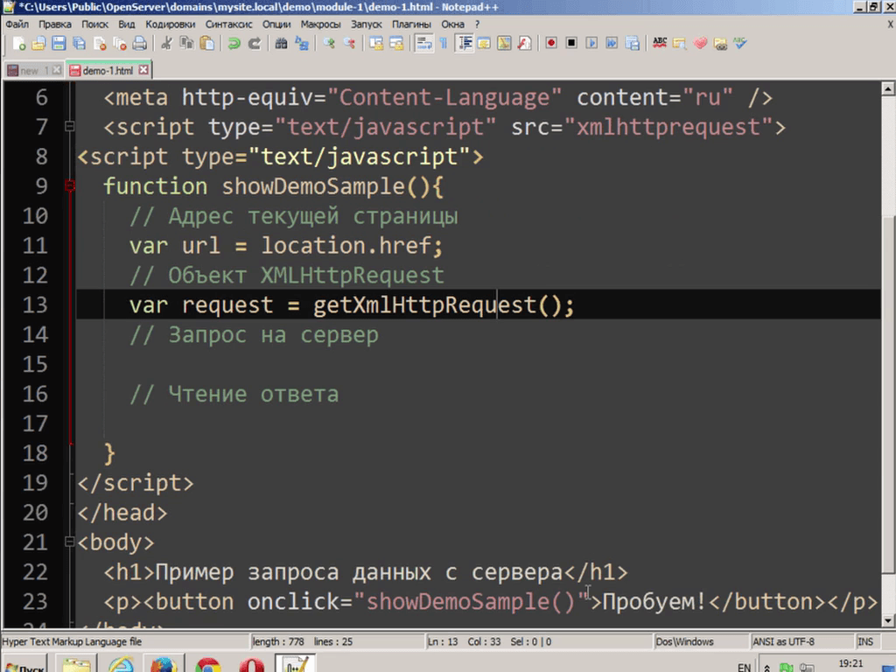Open Replace dialog icon
The image size is (896, 672).
coord(302,44)
